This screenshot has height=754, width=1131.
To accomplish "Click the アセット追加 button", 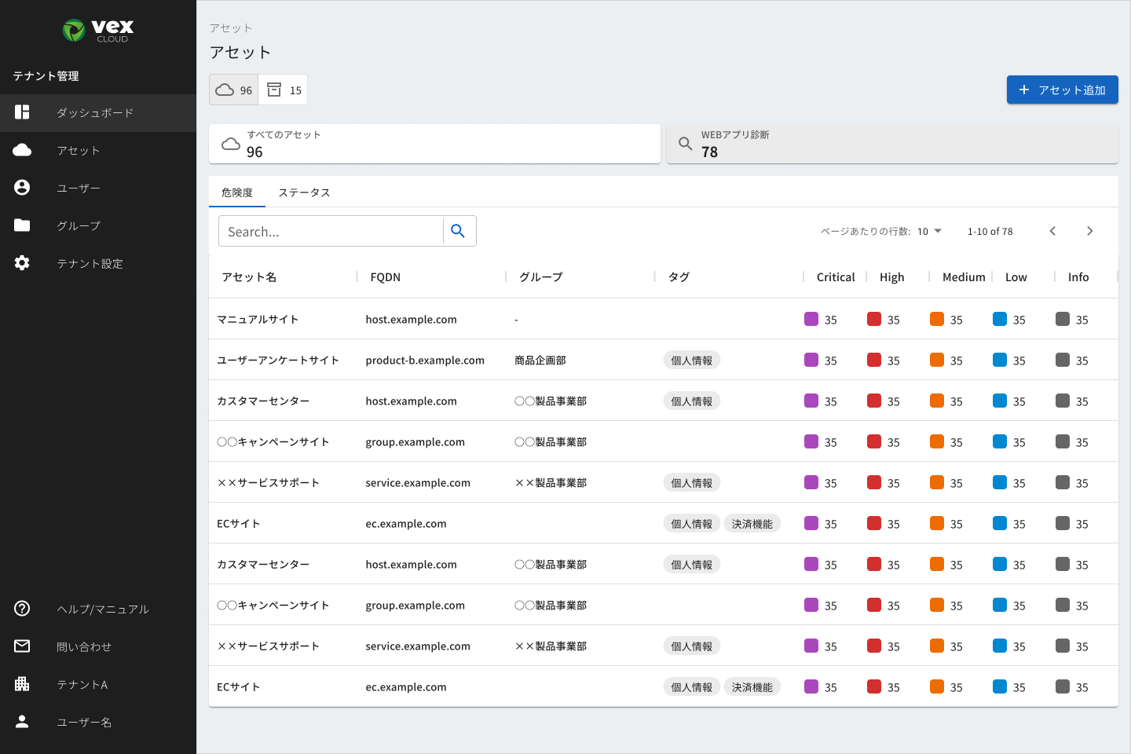I will (x=1062, y=89).
